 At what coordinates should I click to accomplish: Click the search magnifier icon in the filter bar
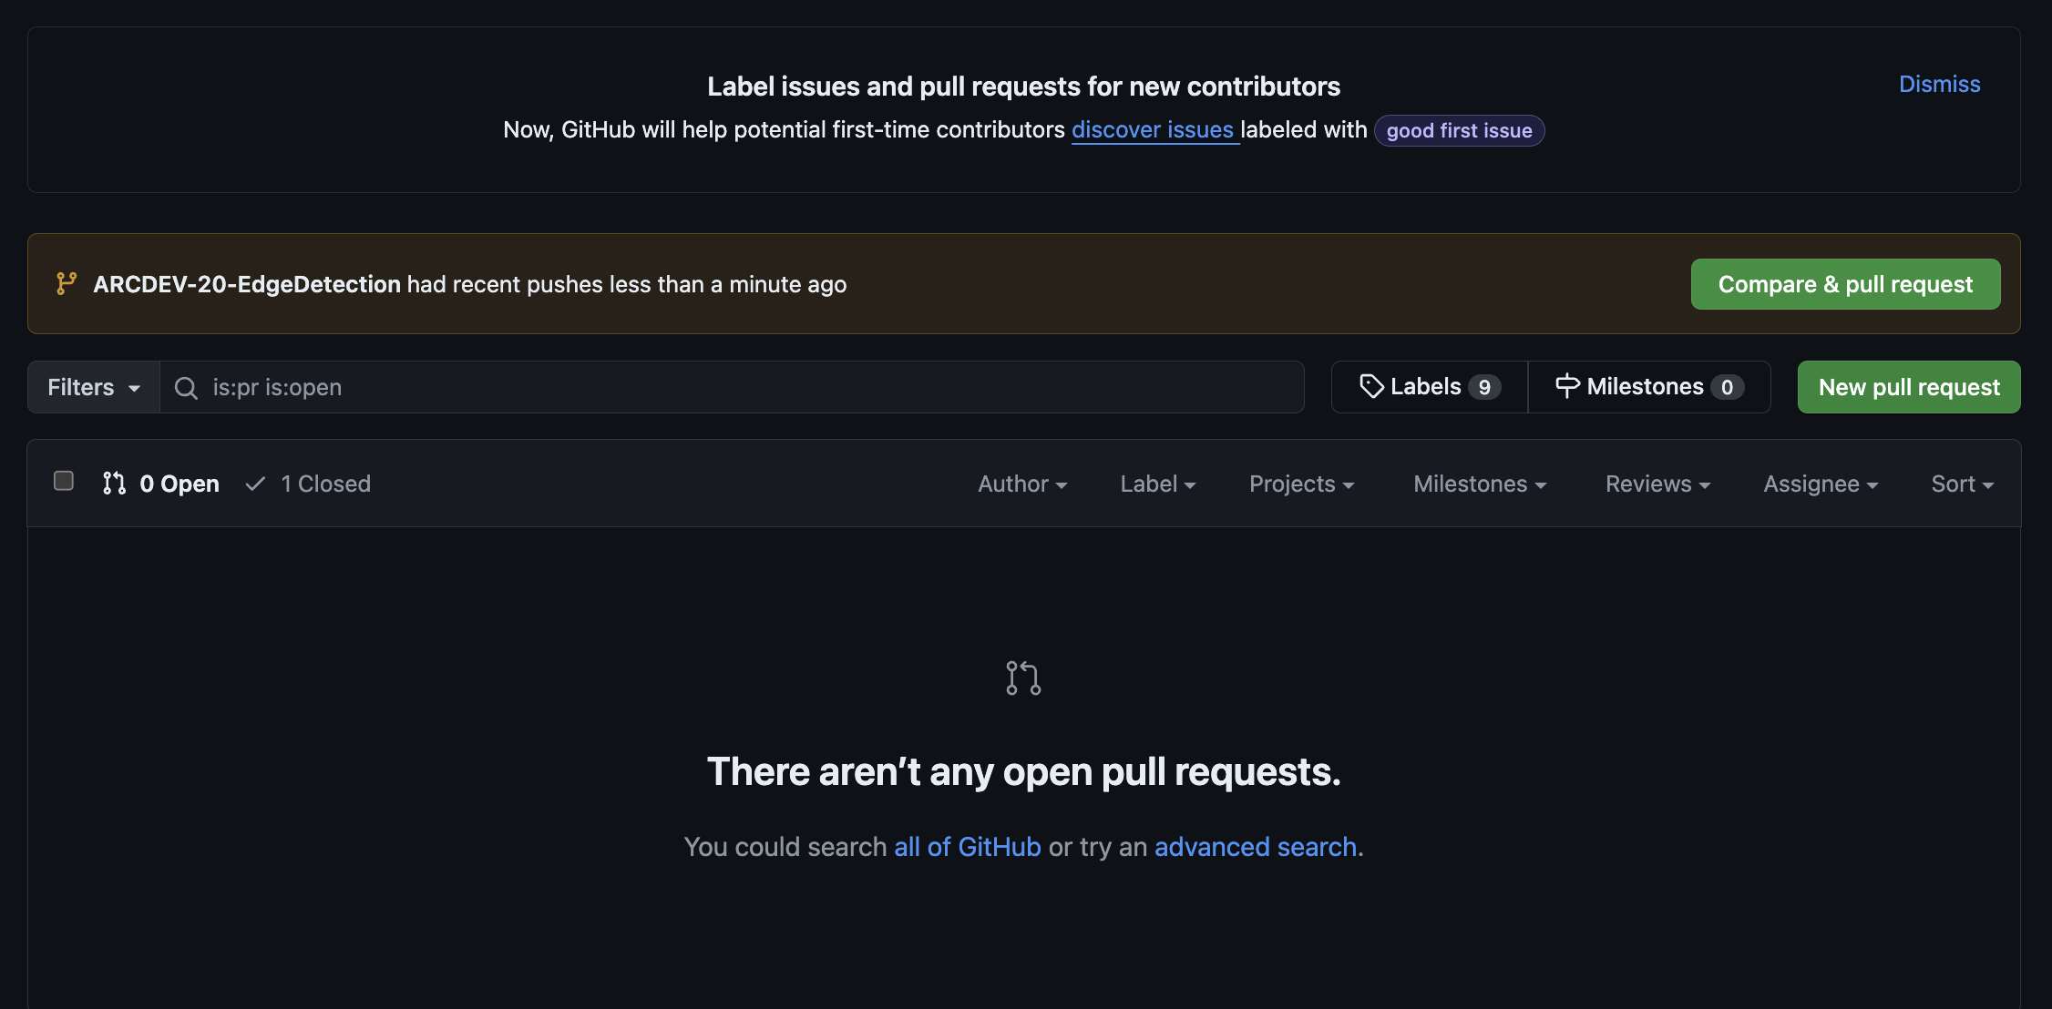[x=185, y=387]
